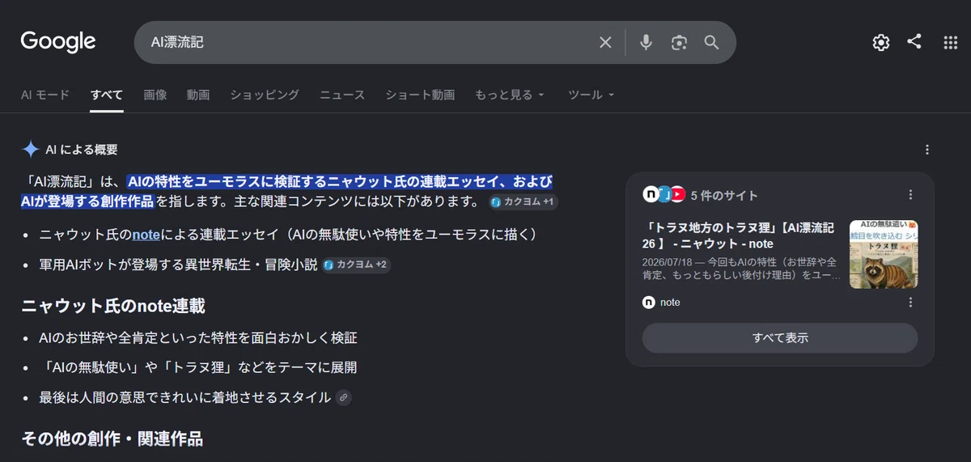Click the Google logo

pyautogui.click(x=58, y=42)
